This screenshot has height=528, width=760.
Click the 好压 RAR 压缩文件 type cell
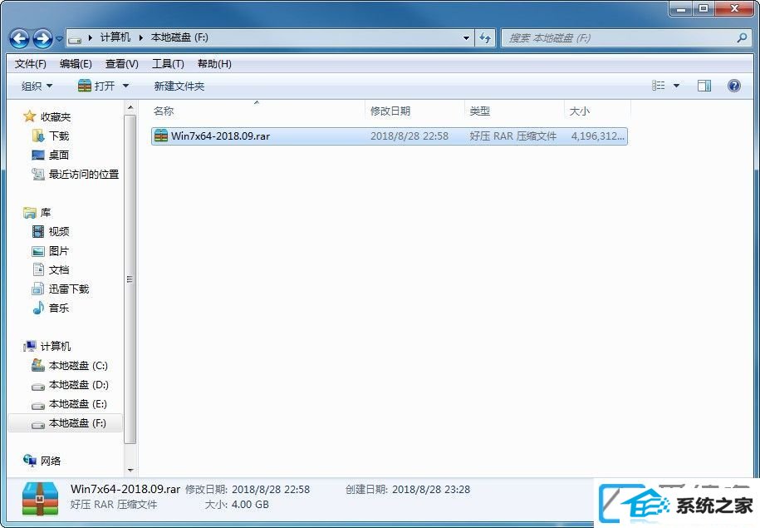pyautogui.click(x=512, y=136)
